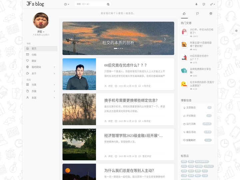
Task: Expand the 井犯 username dropdown
Action: click(x=41, y=32)
